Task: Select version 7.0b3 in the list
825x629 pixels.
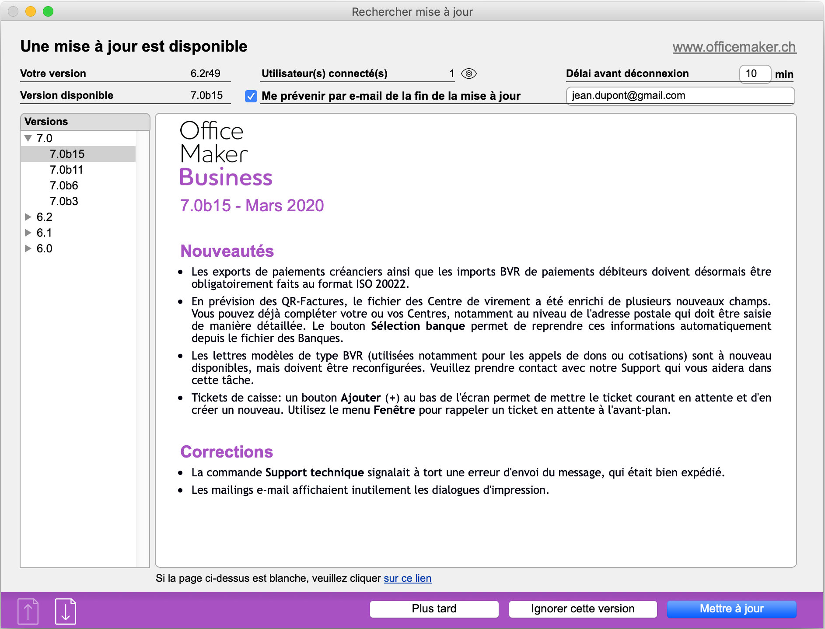Action: (78, 201)
